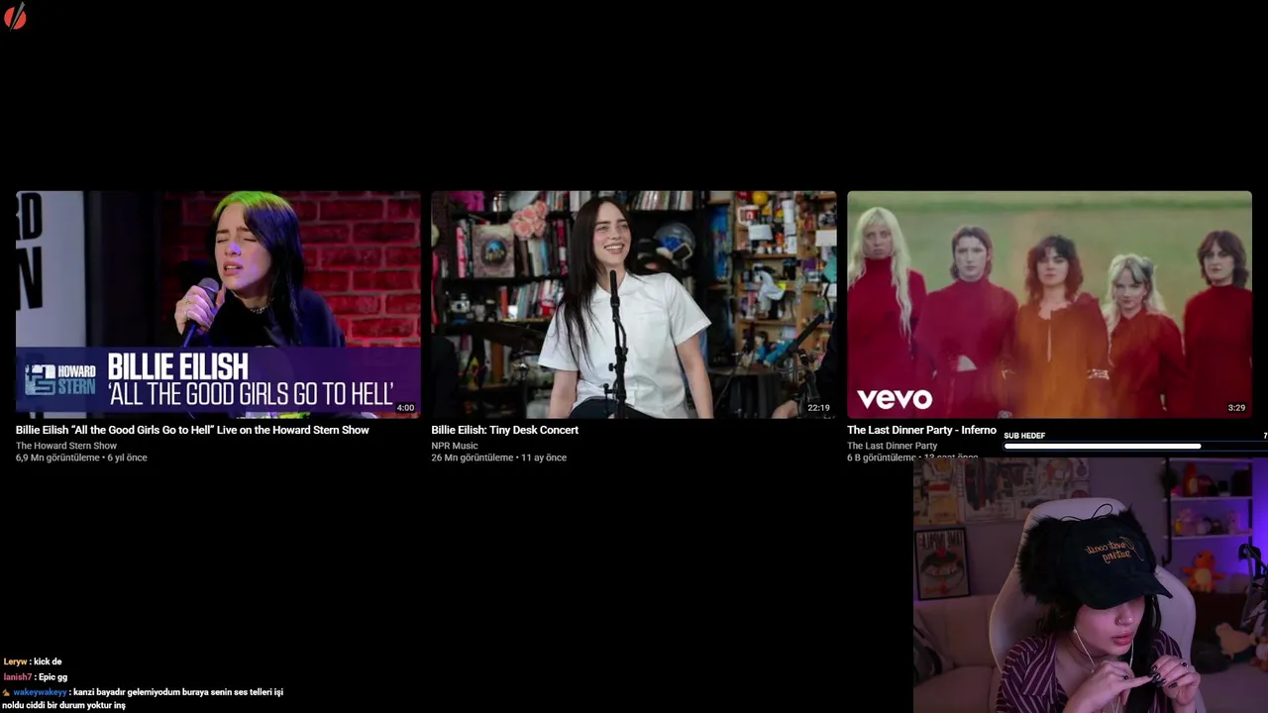The height and width of the screenshot is (713, 1268).
Task: Click the 'SUB HEDEF' label
Action: [1024, 436]
